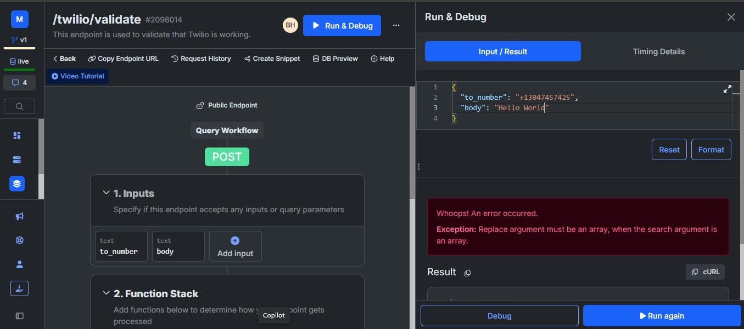Image resolution: width=744 pixels, height=329 pixels.
Task: Open the database icon in left sidebar
Action: (16, 160)
